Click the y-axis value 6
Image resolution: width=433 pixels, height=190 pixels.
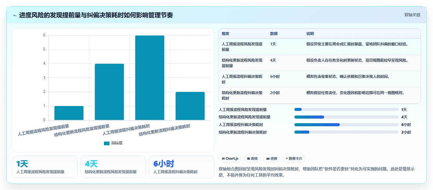coord(44,35)
